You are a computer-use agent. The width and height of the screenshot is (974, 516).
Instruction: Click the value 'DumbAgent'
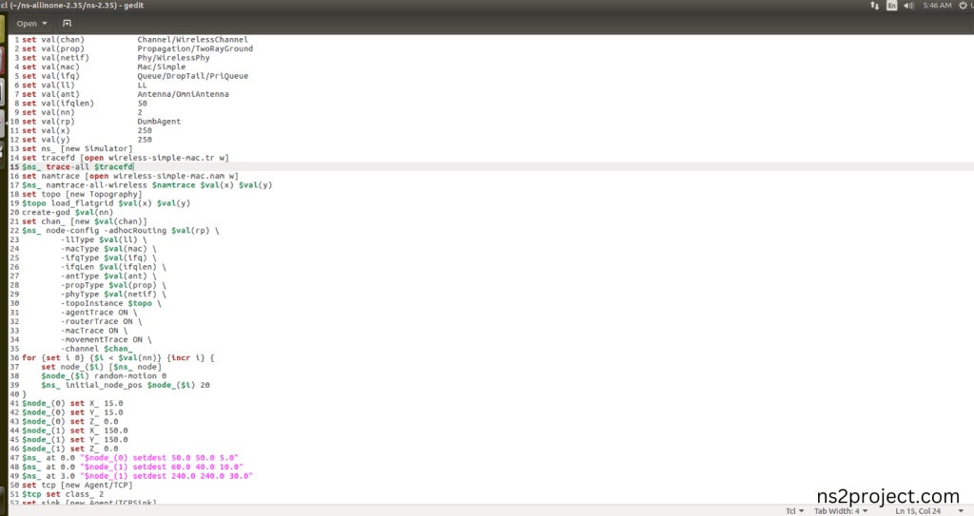pyautogui.click(x=159, y=122)
